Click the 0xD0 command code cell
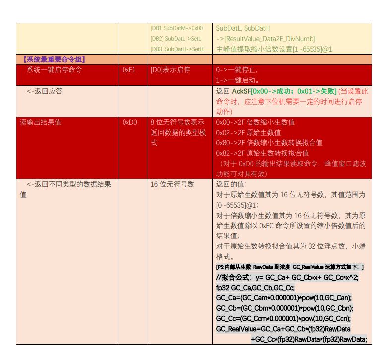The width and height of the screenshot is (376, 349). [x=129, y=122]
